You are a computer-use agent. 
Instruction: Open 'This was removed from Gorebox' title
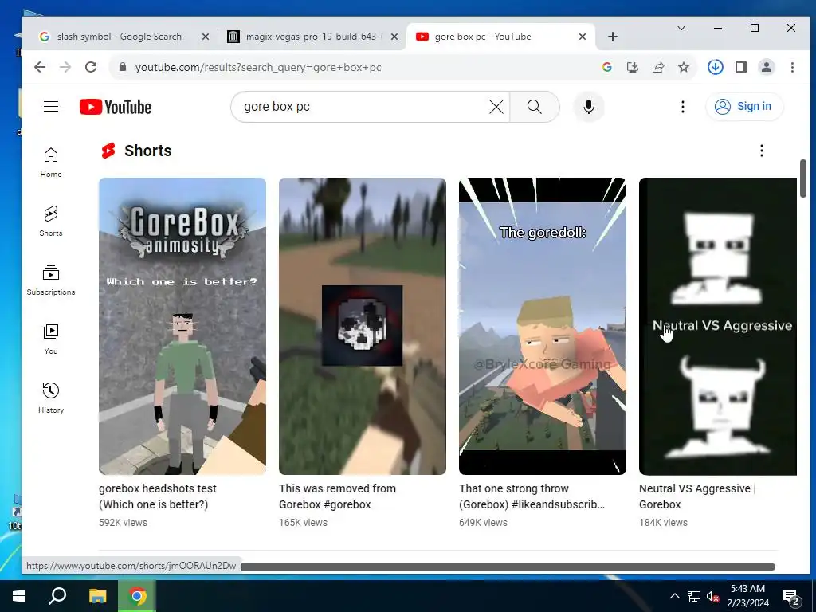(337, 496)
